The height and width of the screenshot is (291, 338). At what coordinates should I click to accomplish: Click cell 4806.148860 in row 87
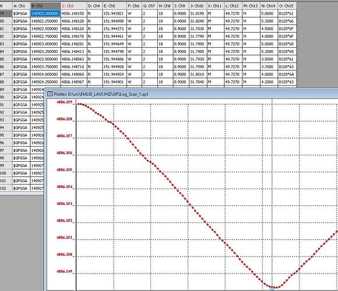click(74, 74)
